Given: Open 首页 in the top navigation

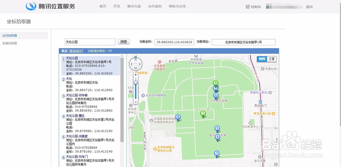Looking at the screenshot, I should tap(103, 6).
